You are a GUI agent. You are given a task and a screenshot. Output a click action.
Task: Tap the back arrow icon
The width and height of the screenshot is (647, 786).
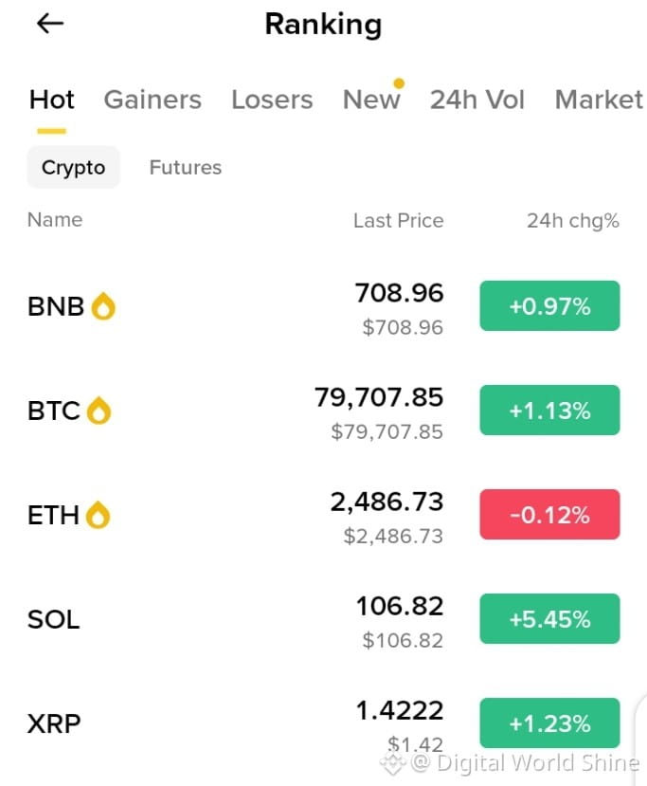pos(50,23)
